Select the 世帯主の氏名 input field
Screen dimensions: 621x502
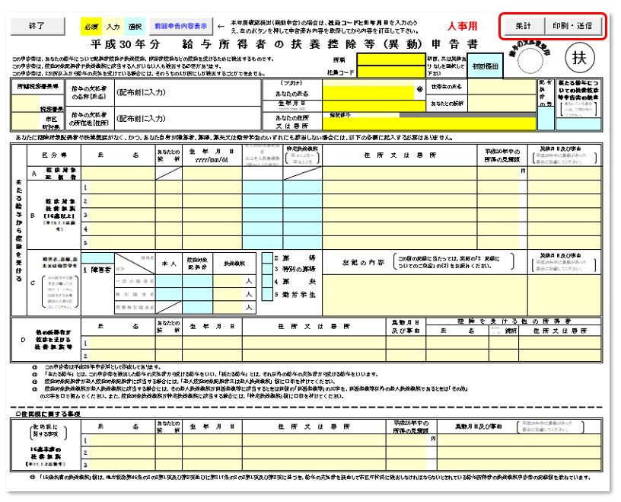(x=502, y=87)
